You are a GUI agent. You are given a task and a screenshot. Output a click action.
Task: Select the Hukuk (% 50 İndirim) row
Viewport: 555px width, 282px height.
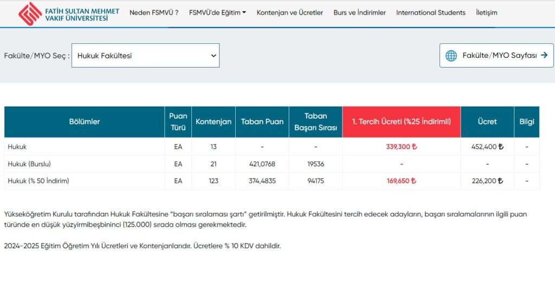[x=38, y=181]
